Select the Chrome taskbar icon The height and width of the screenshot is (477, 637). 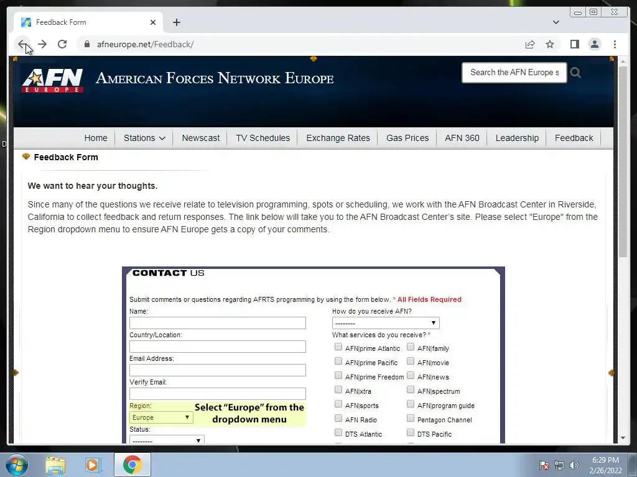pos(132,465)
